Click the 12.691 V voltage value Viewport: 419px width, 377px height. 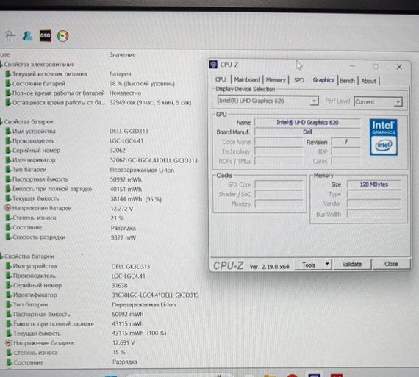[123, 342]
